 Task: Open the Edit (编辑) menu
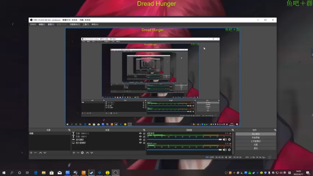click(x=42, y=24)
